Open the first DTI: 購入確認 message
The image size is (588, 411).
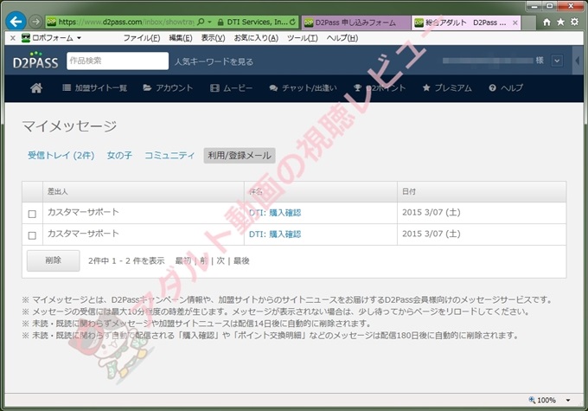[275, 213]
